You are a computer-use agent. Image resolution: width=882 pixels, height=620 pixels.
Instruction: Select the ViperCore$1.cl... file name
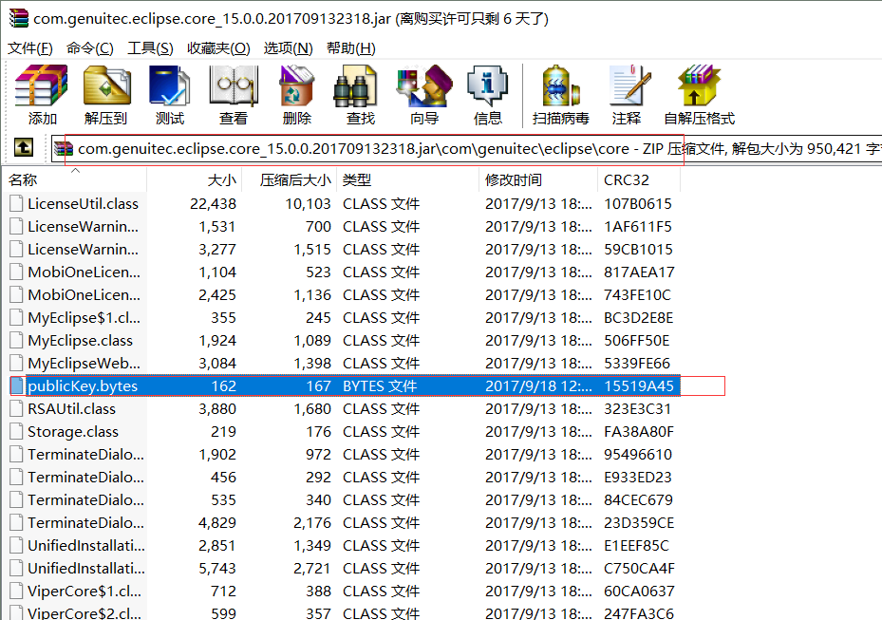tap(84, 592)
